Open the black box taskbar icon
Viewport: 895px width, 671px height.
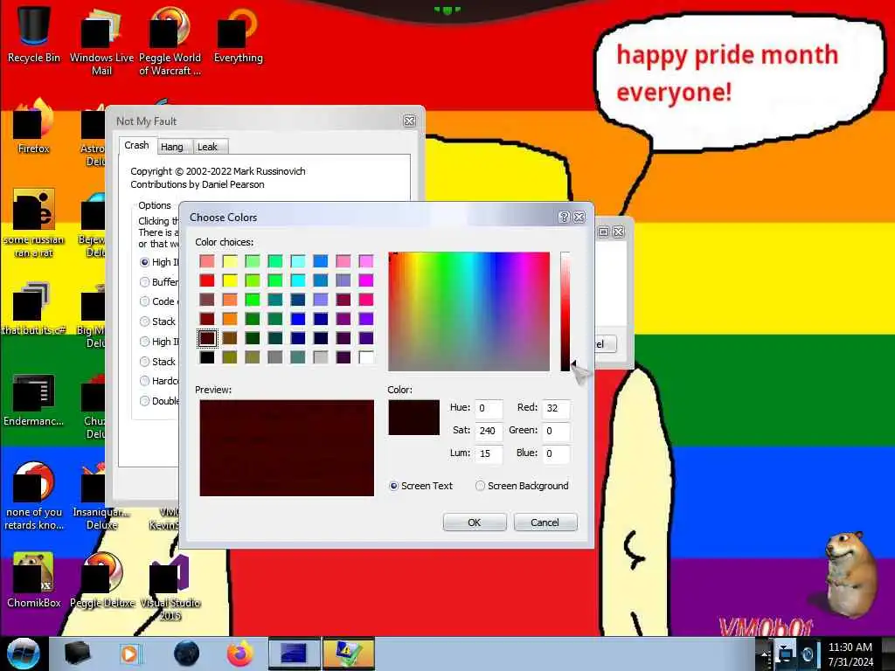[x=78, y=654]
